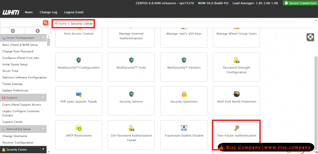The image size is (318, 154).
Task: Open Tweak Settings in sidebar
Action: [12, 84]
